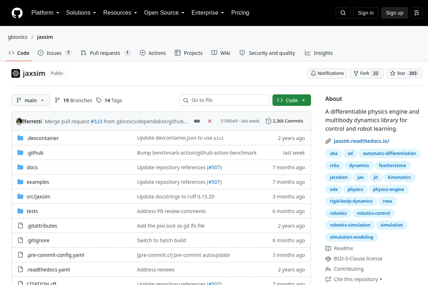Open the search magnifier in header

[x=343, y=13]
